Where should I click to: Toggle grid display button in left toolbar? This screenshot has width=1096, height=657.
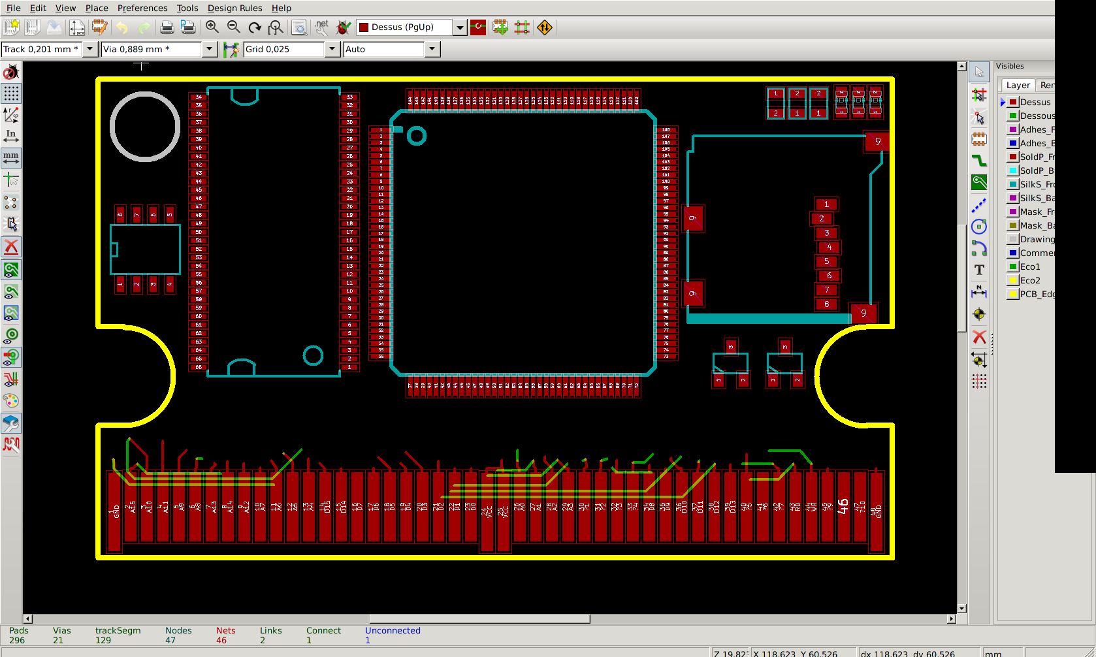coord(11,93)
